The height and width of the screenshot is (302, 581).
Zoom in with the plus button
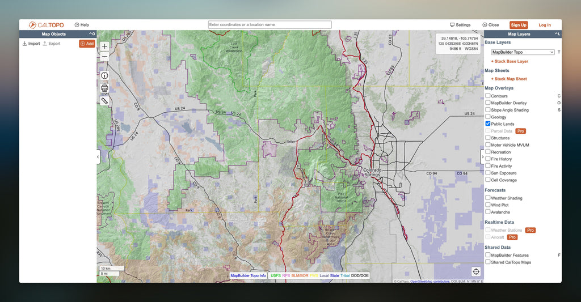pos(104,46)
